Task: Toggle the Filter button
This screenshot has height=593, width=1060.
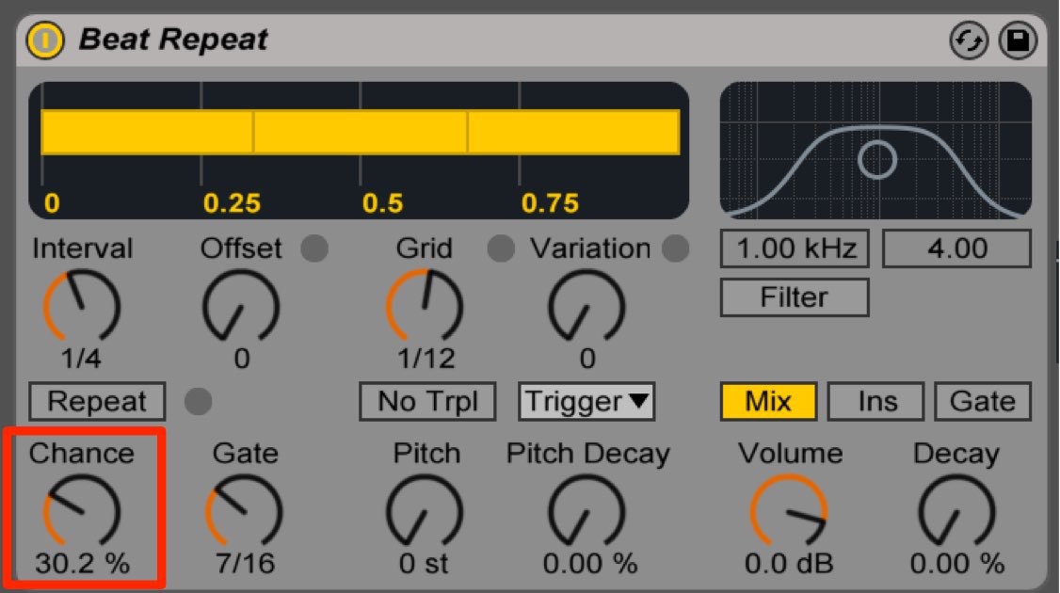Action: pos(795,297)
